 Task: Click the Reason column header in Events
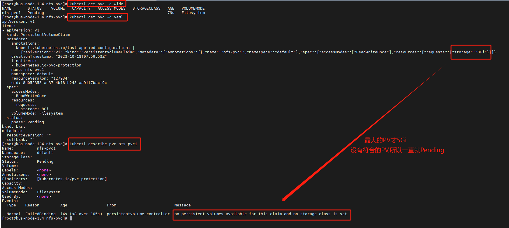point(32,205)
